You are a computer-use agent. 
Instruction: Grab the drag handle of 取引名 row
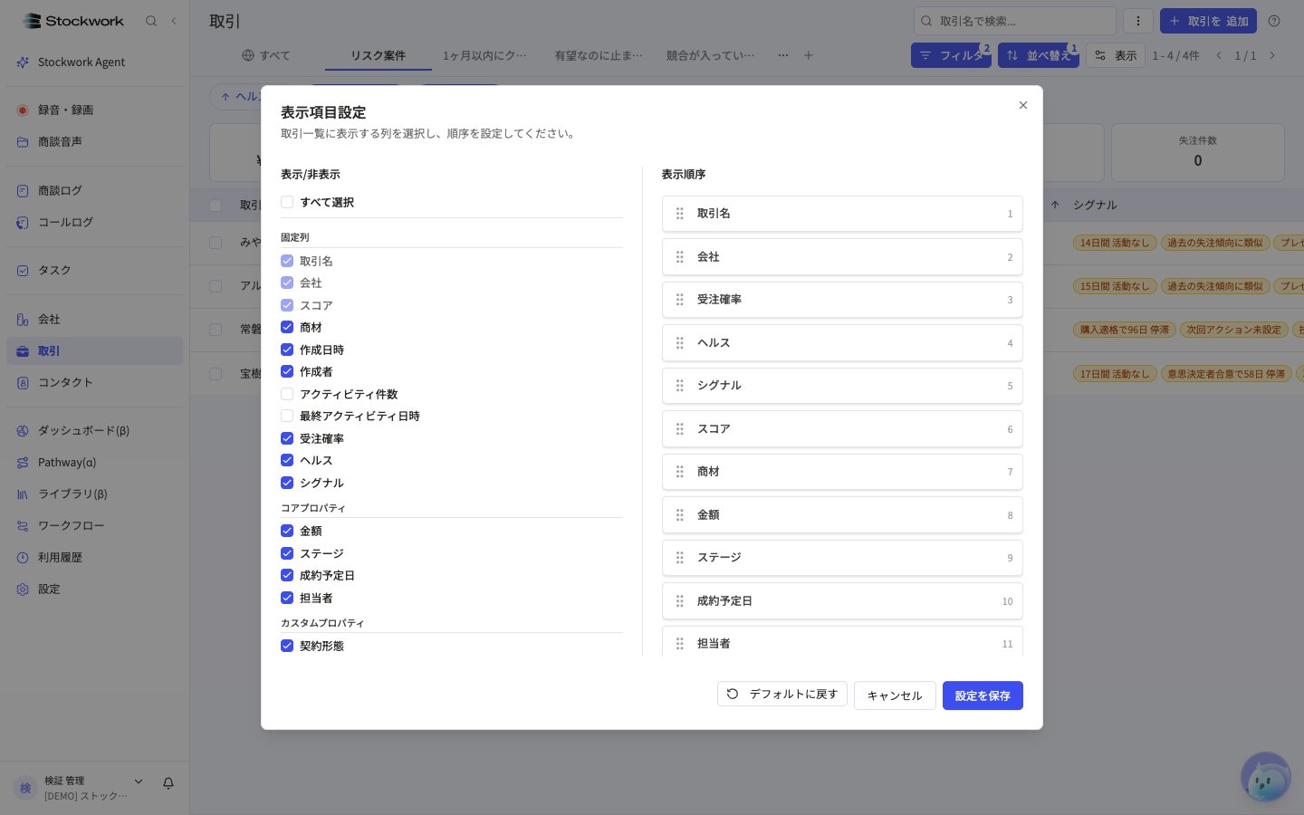680,214
